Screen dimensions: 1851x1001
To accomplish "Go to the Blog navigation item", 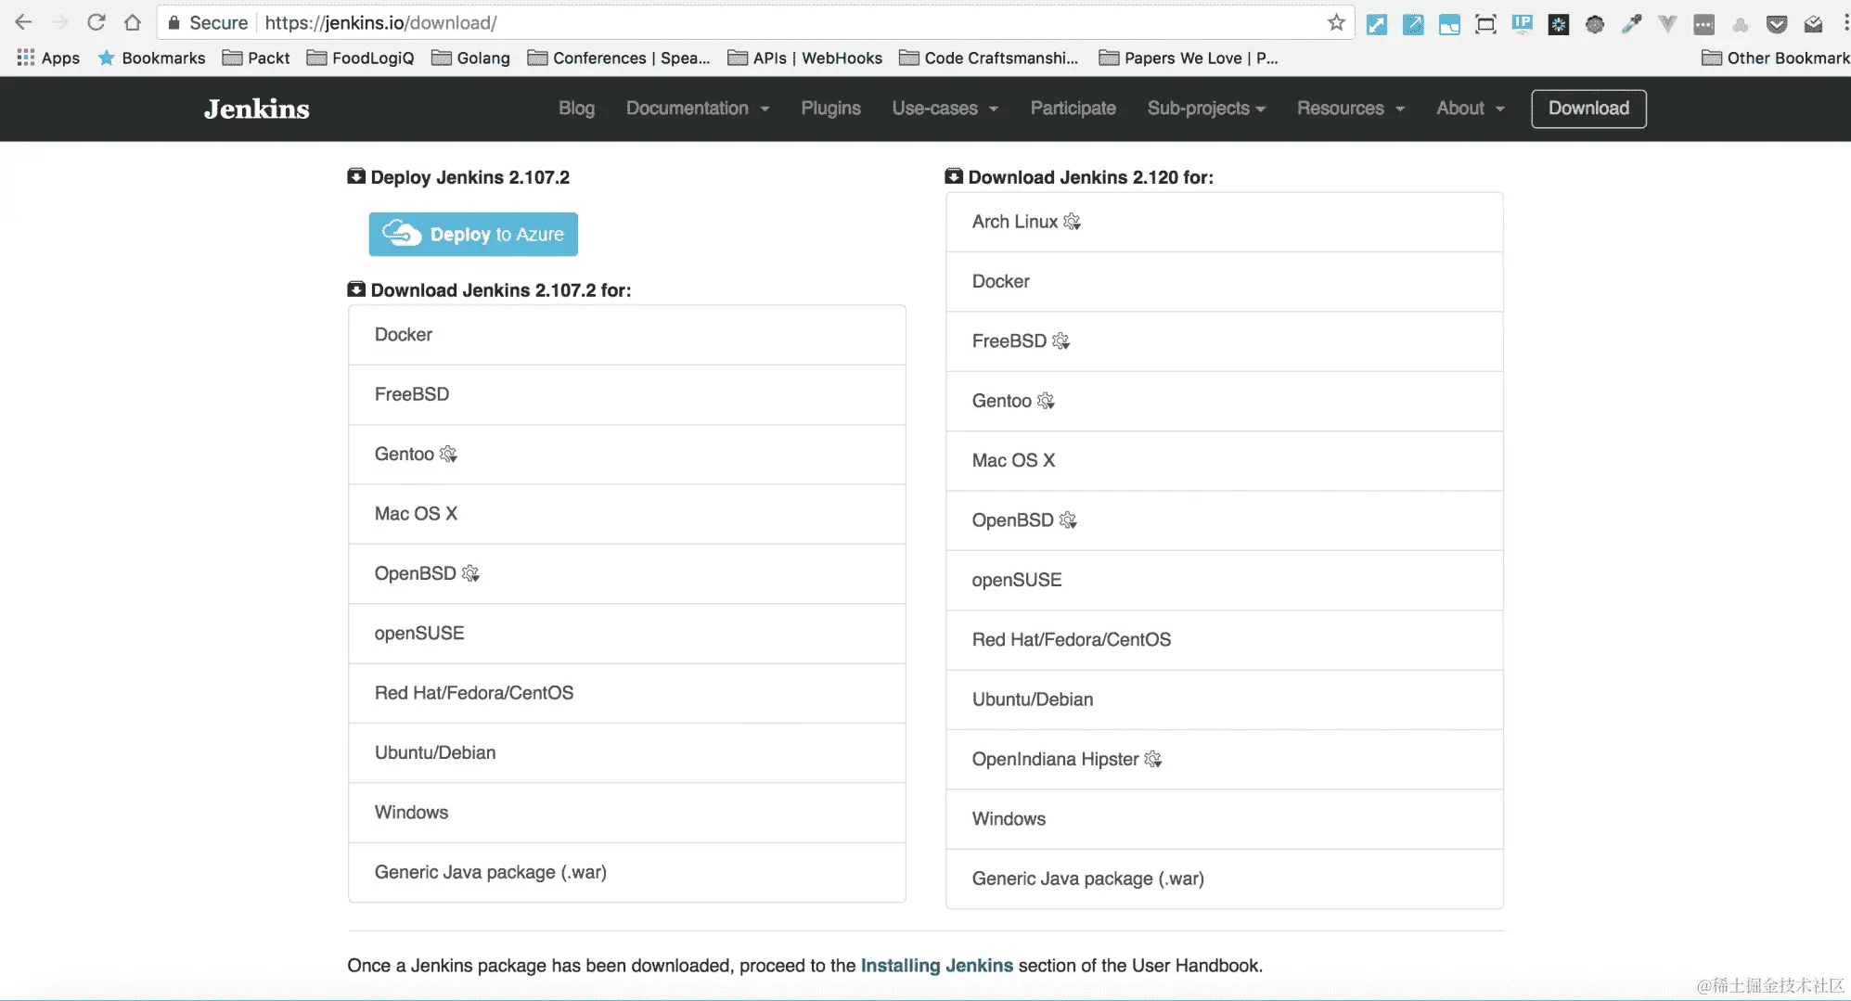I will coord(576,109).
